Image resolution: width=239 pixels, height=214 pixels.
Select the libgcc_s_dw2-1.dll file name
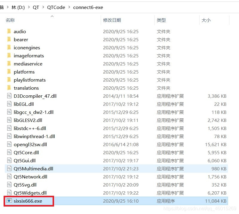pyautogui.click(x=33, y=112)
